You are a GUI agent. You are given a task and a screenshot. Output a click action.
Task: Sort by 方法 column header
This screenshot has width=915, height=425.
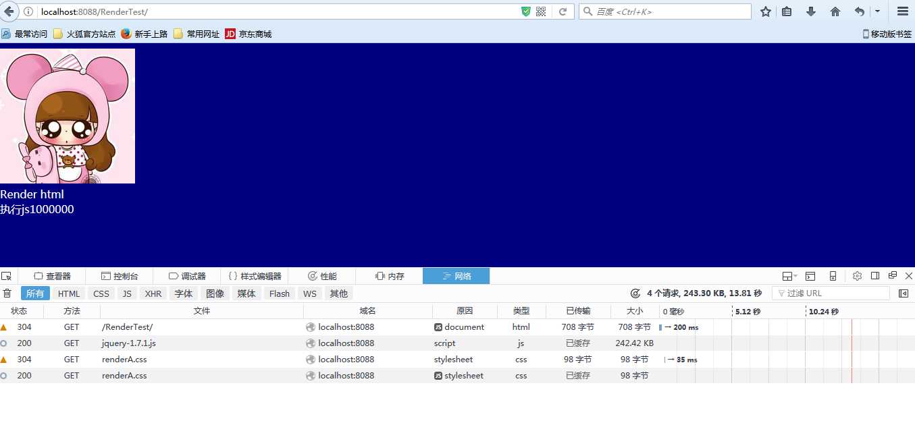pyautogui.click(x=72, y=311)
